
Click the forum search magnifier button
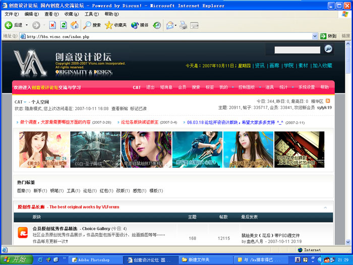coord(328,48)
